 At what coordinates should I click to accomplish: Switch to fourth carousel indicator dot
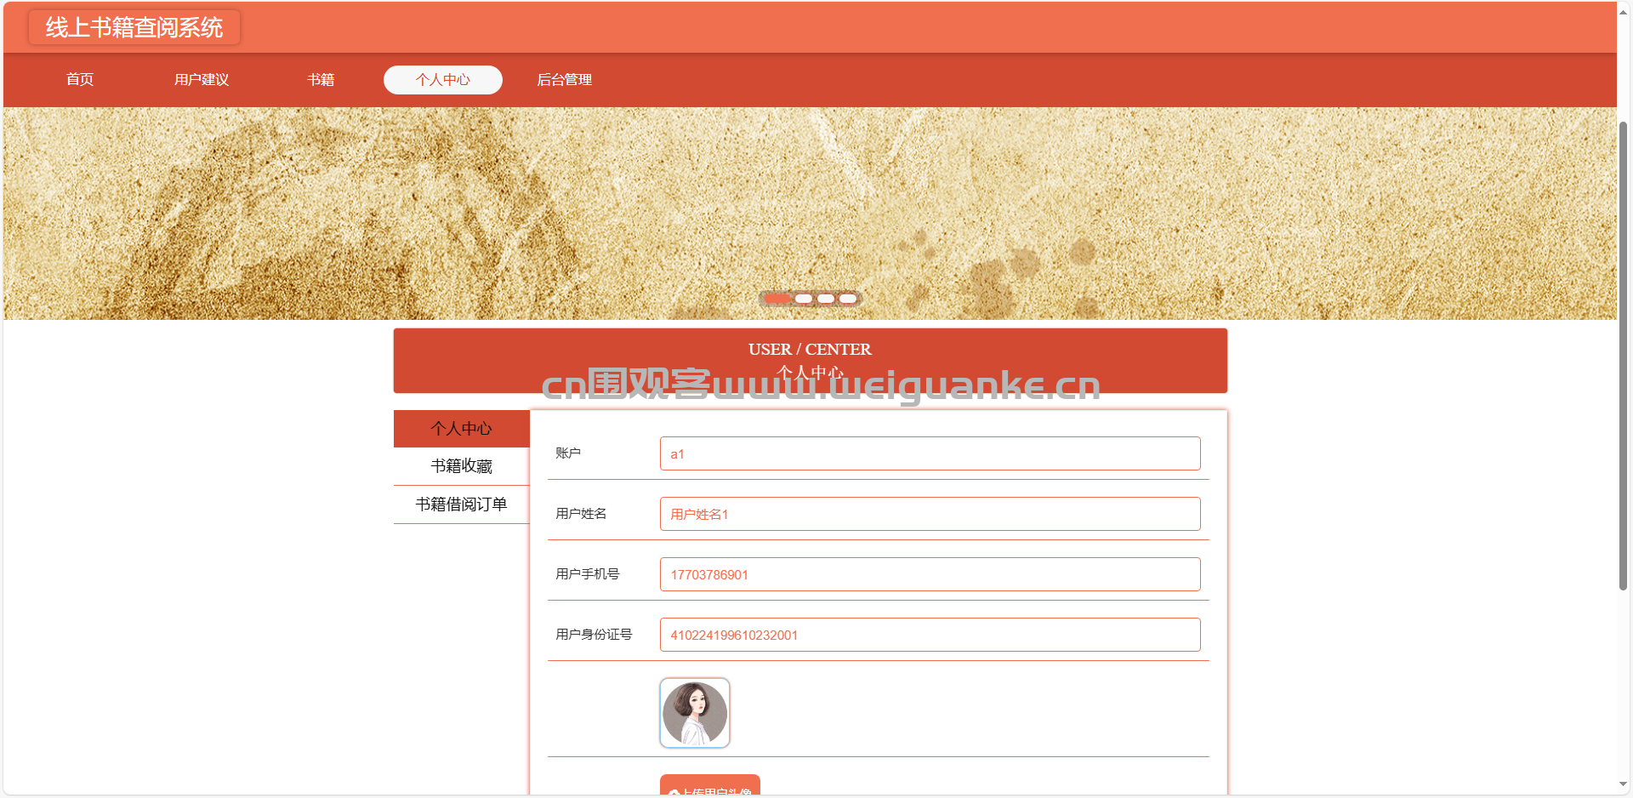pos(848,298)
